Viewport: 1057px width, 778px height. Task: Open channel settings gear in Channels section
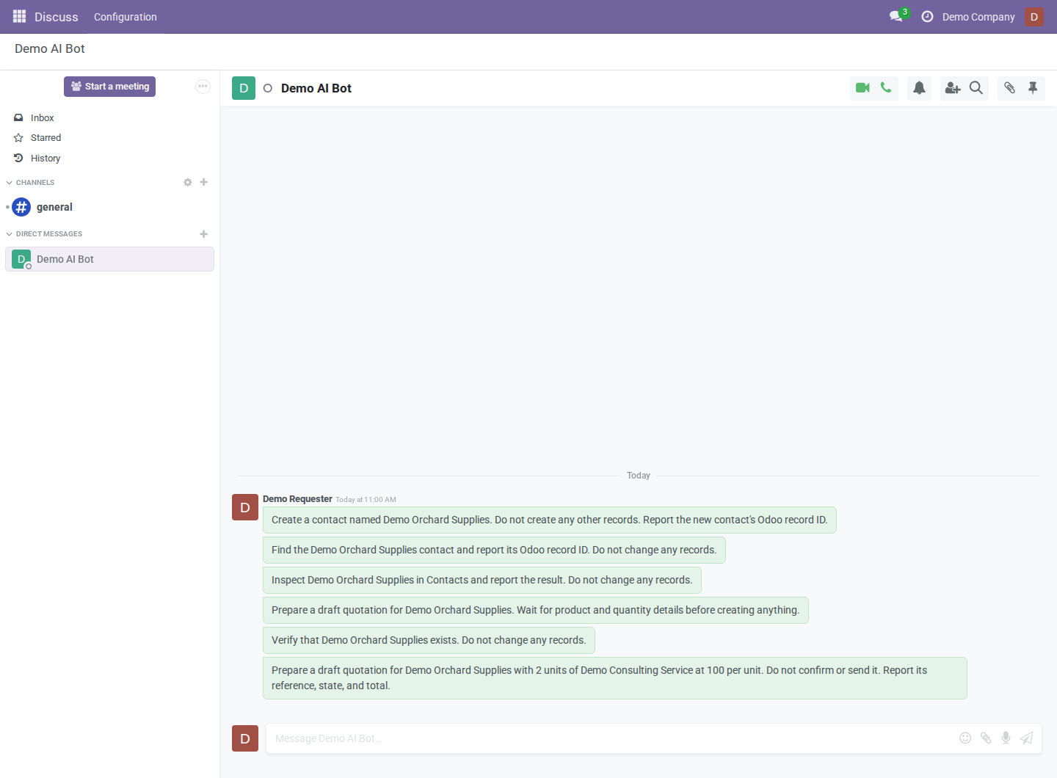[188, 182]
